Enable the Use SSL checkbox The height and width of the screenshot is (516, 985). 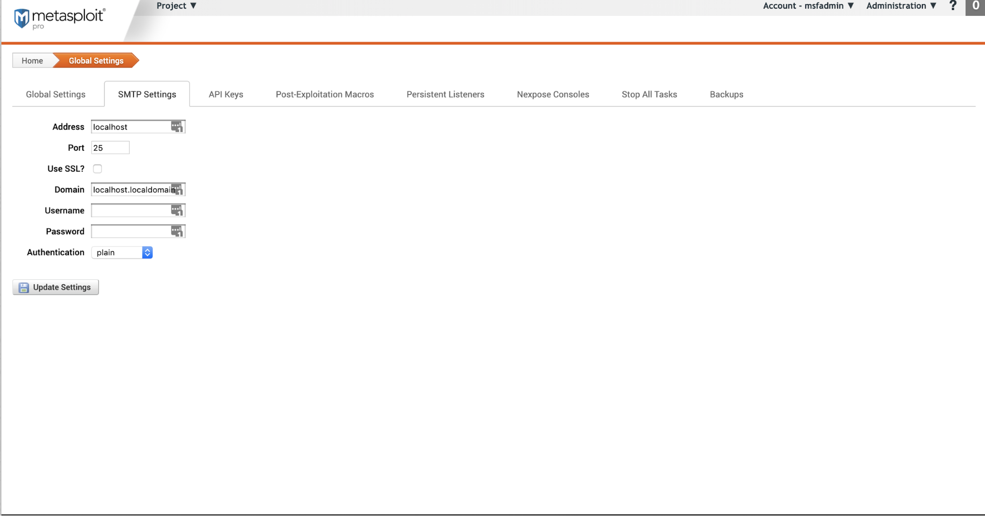(98, 169)
